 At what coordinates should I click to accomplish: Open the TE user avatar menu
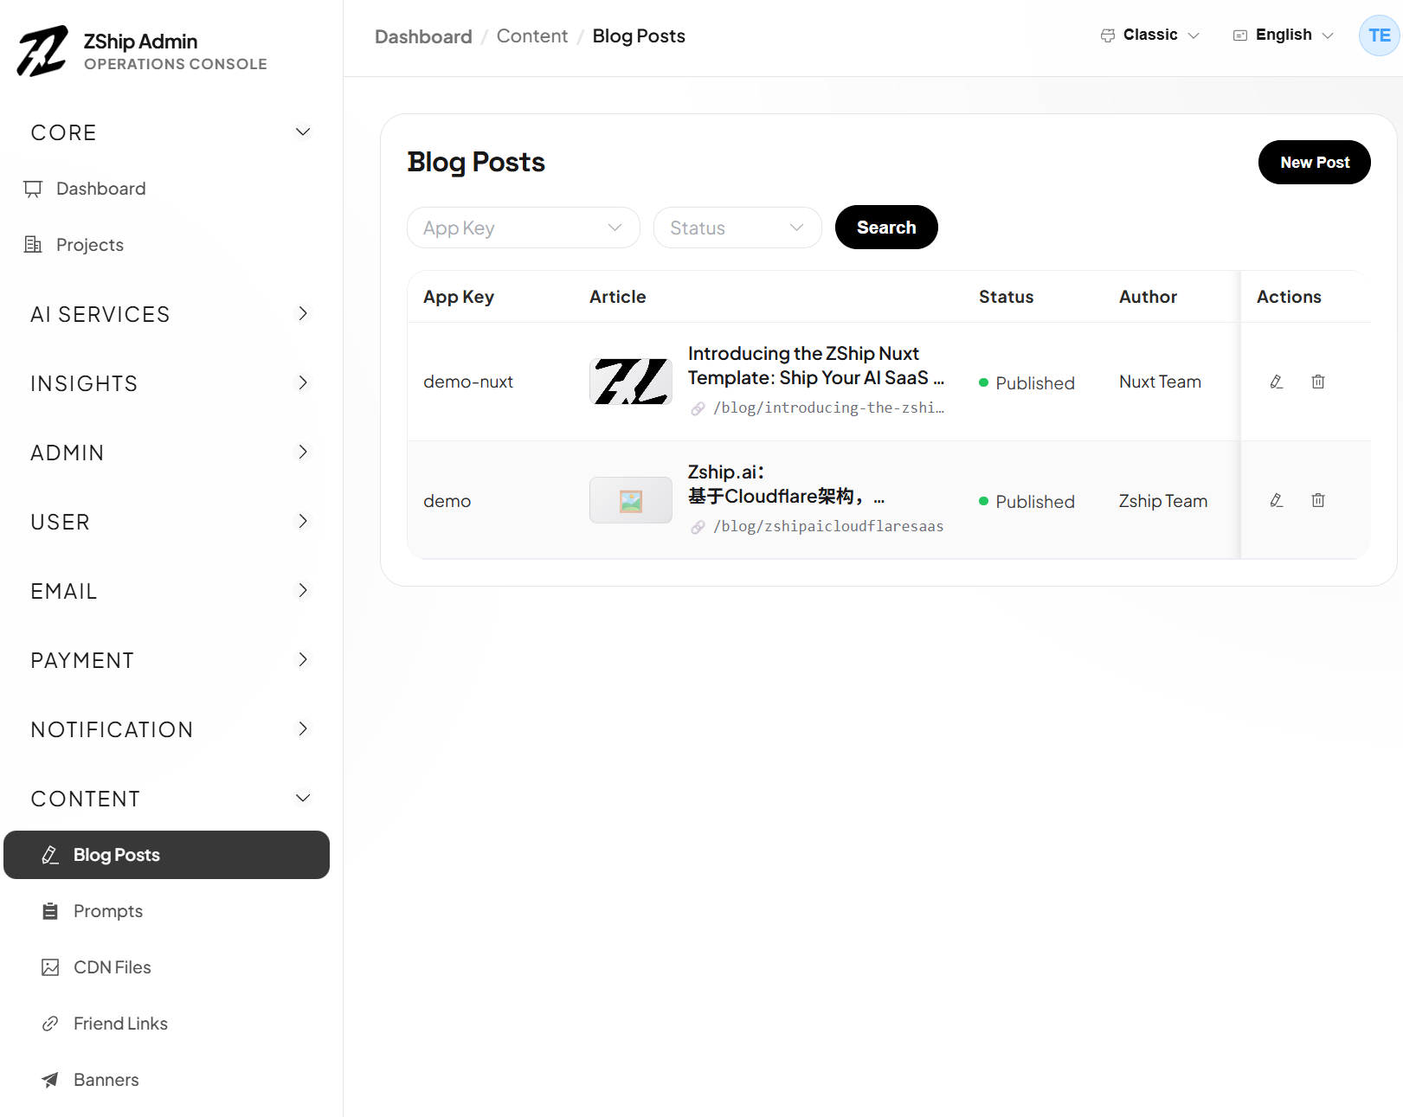1379,35
